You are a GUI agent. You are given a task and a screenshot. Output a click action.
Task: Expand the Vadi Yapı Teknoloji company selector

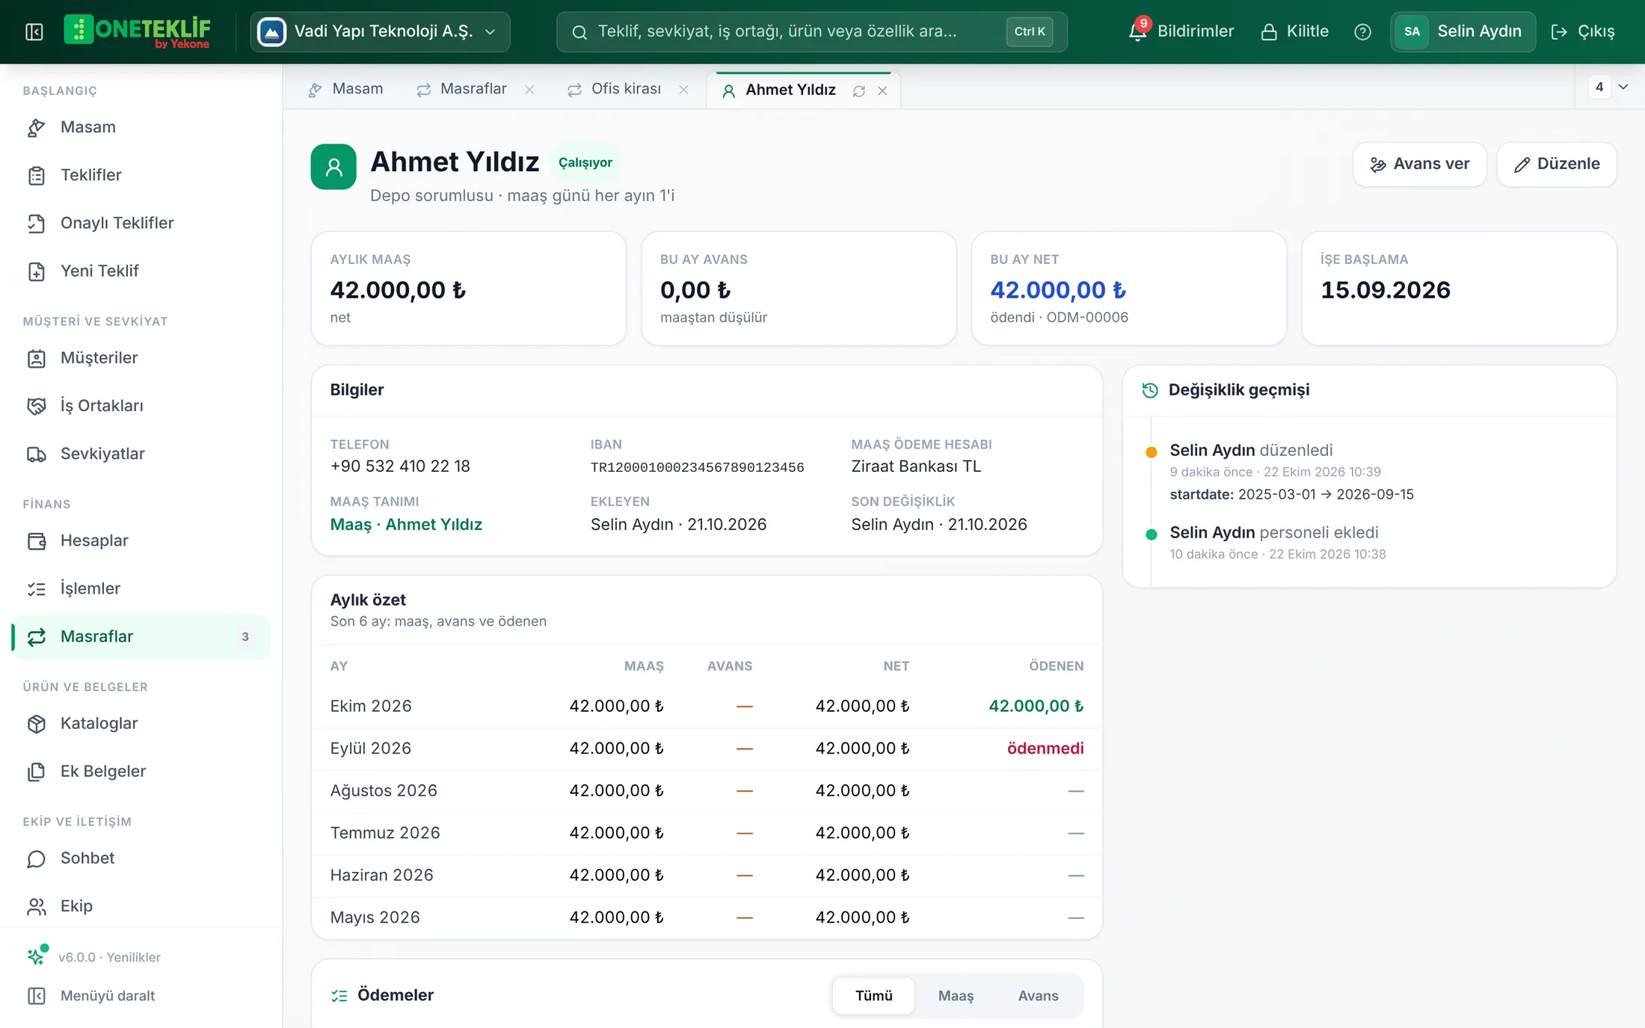pyautogui.click(x=380, y=31)
